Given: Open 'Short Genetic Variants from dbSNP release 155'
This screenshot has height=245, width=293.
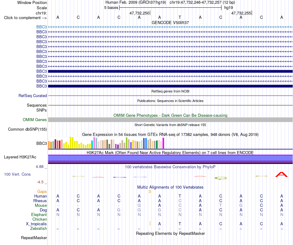Looking at the screenshot, I should pos(170,125).
